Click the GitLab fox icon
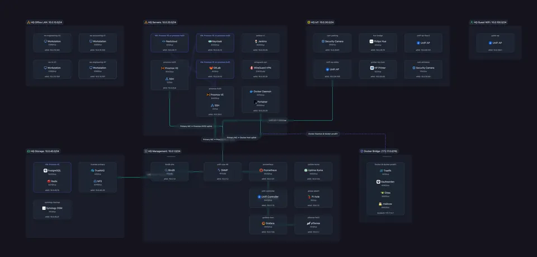Screen dimensions: 537x257 tap(211, 68)
